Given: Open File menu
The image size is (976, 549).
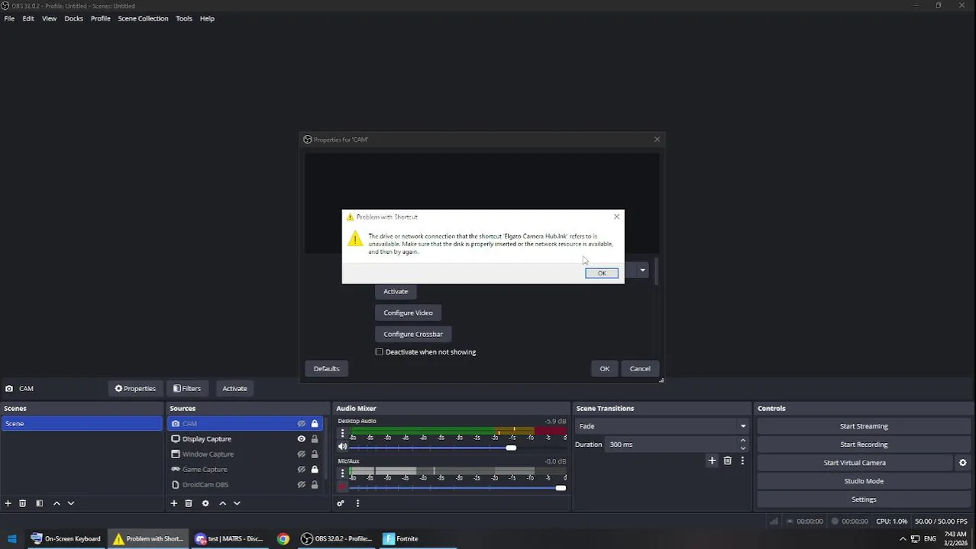Looking at the screenshot, I should click(x=9, y=18).
